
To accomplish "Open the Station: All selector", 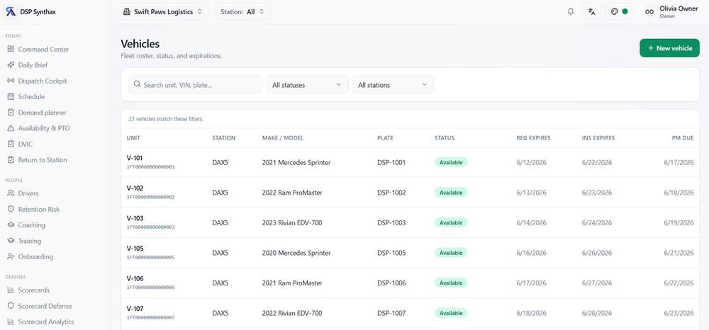I will tap(242, 12).
